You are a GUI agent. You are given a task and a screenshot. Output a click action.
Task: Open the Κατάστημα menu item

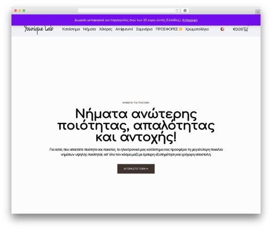tap(71, 29)
